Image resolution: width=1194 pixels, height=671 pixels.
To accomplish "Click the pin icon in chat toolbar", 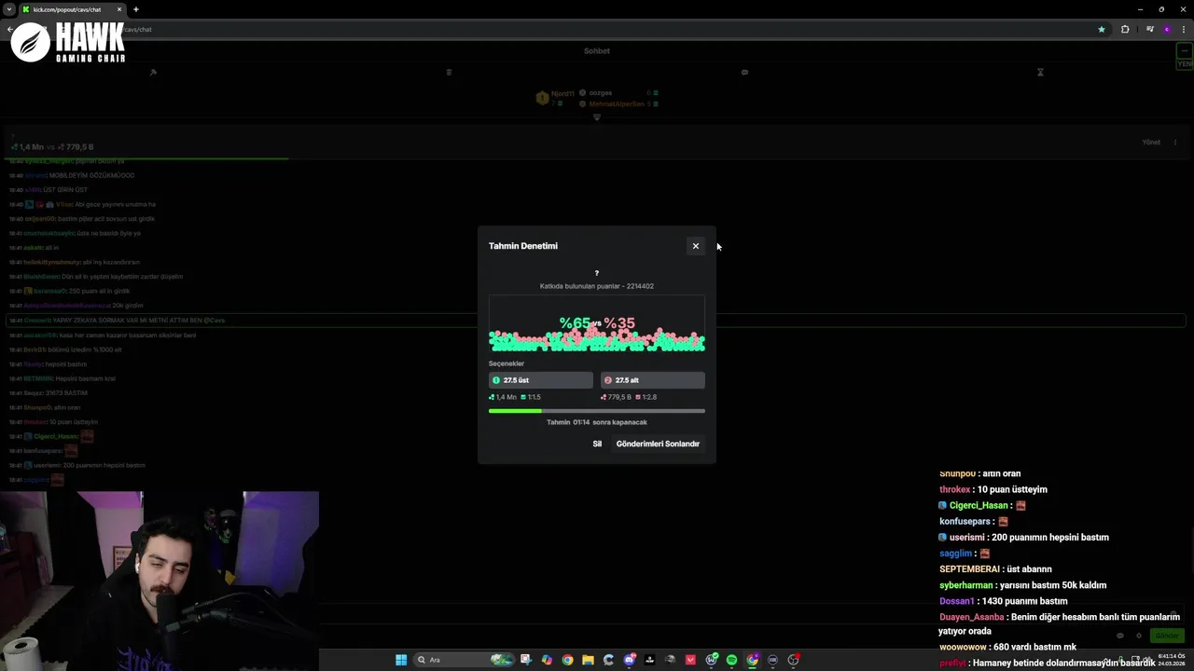I will pyautogui.click(x=153, y=72).
